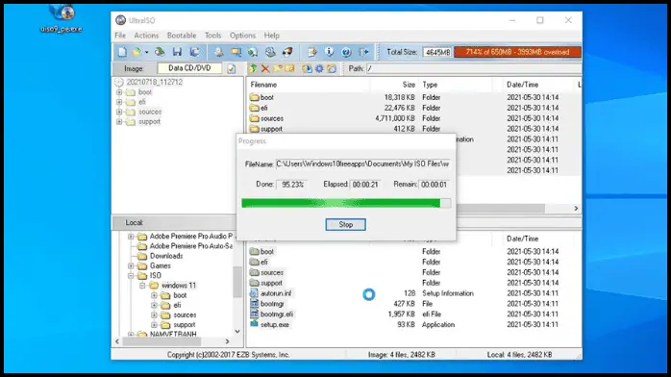671x377 pixels.
Task: Select autorun.inf in the local file list
Action: 276,293
